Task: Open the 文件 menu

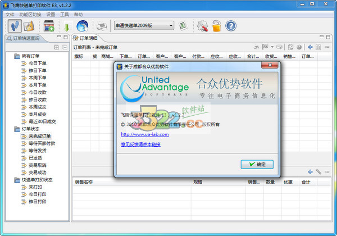Action: pos(10,15)
